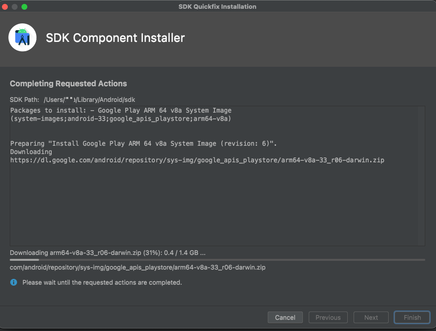
Task: Click the 'Completing Requested Actions' heading
Action: (x=68, y=83)
